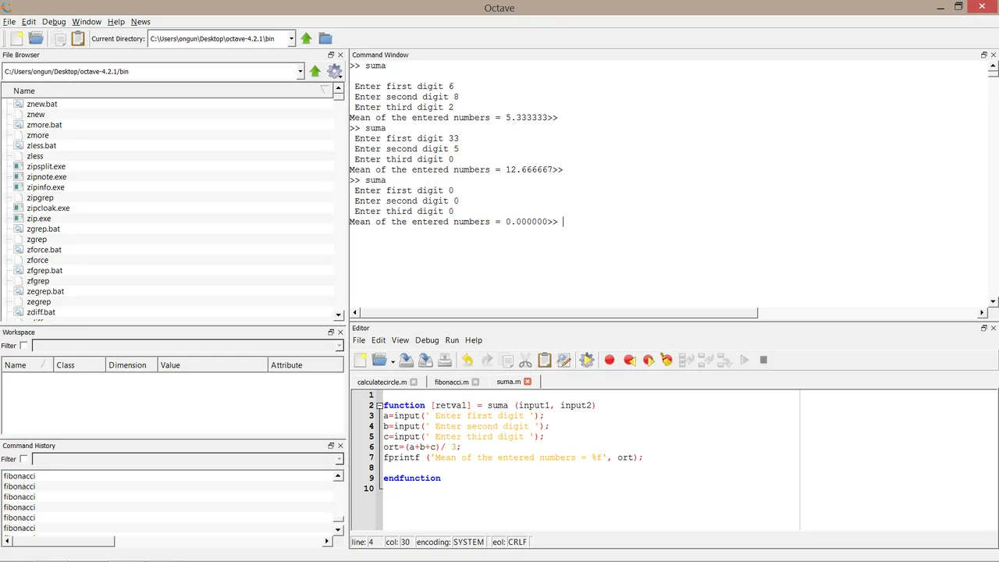This screenshot has height=562, width=999.
Task: Undock the Command Window panel
Action: click(984, 55)
